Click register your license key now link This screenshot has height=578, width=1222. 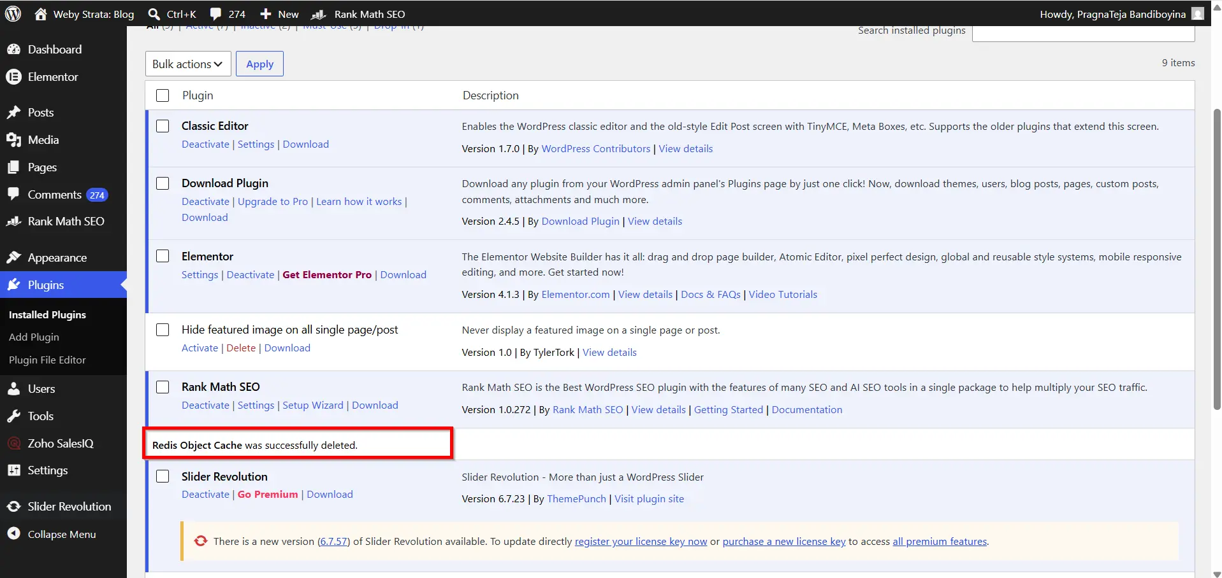pos(641,542)
